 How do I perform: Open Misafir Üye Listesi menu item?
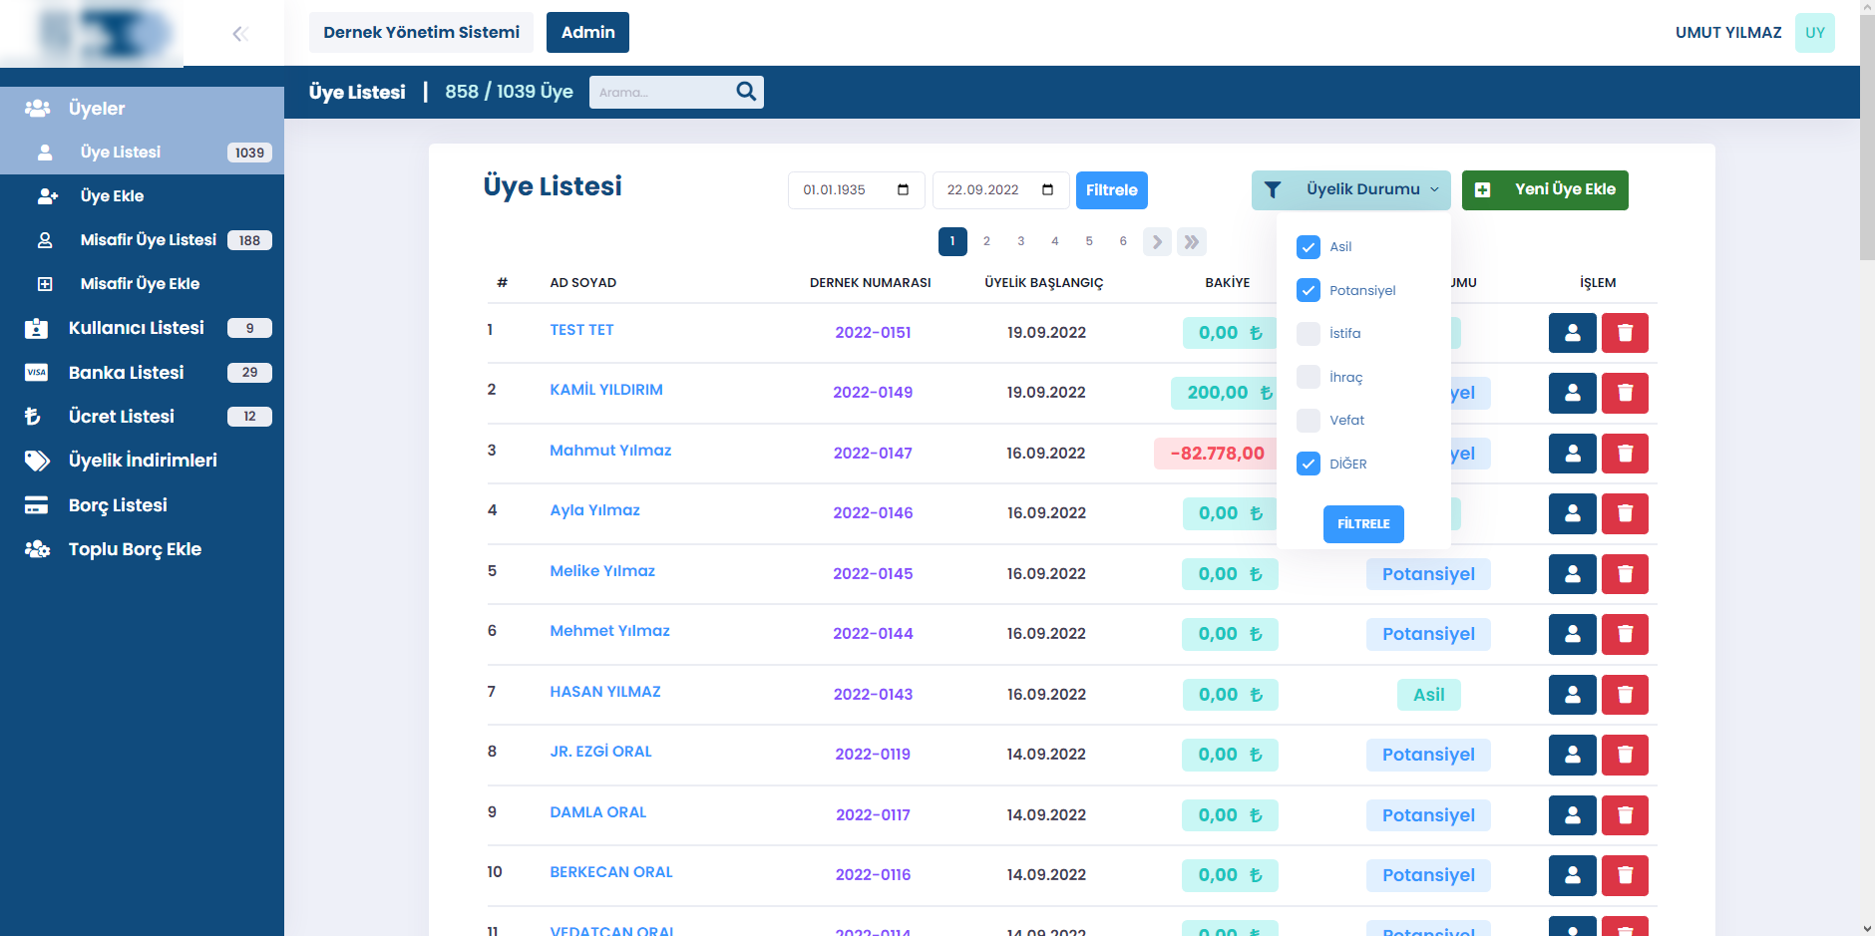(148, 240)
